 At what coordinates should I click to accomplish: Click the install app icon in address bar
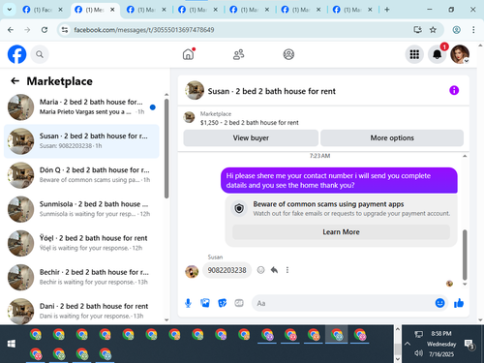pyautogui.click(x=417, y=30)
